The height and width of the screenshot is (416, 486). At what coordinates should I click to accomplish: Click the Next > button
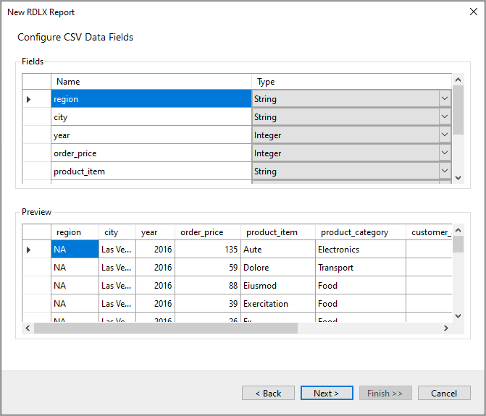(327, 393)
